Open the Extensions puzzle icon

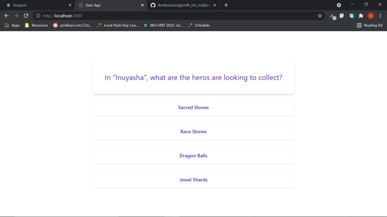(361, 16)
